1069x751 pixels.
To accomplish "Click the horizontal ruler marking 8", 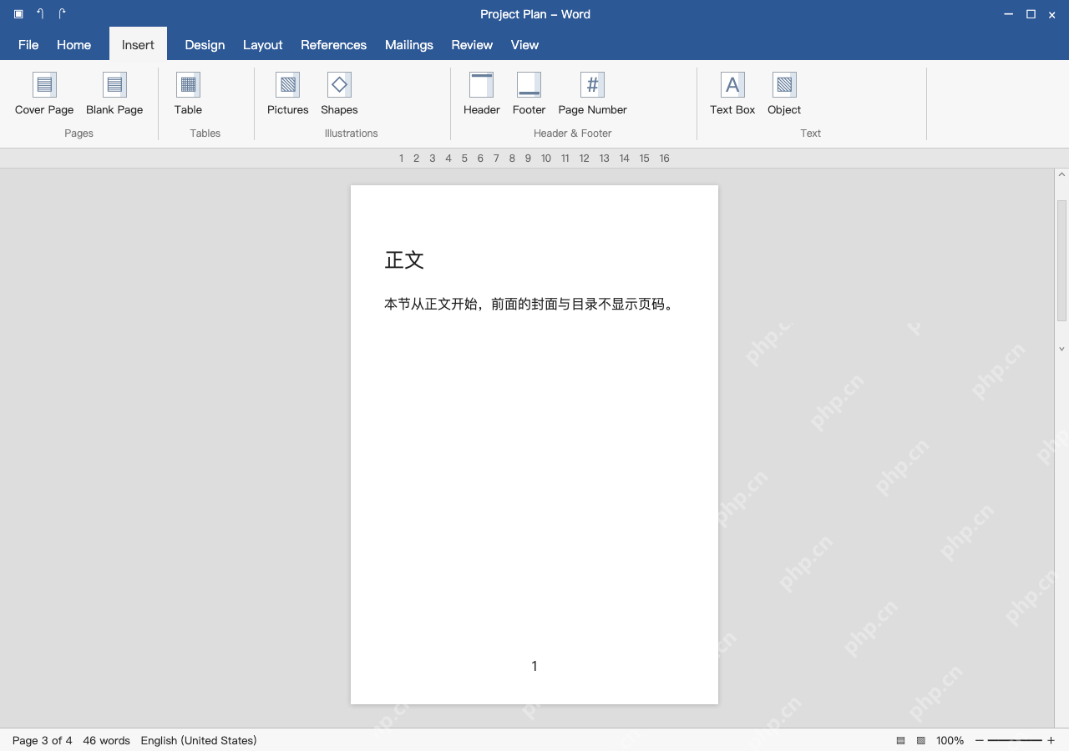I will (512, 158).
